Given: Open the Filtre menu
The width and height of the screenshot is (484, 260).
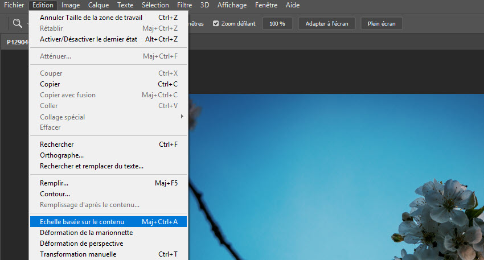Looking at the screenshot, I should 184,5.
